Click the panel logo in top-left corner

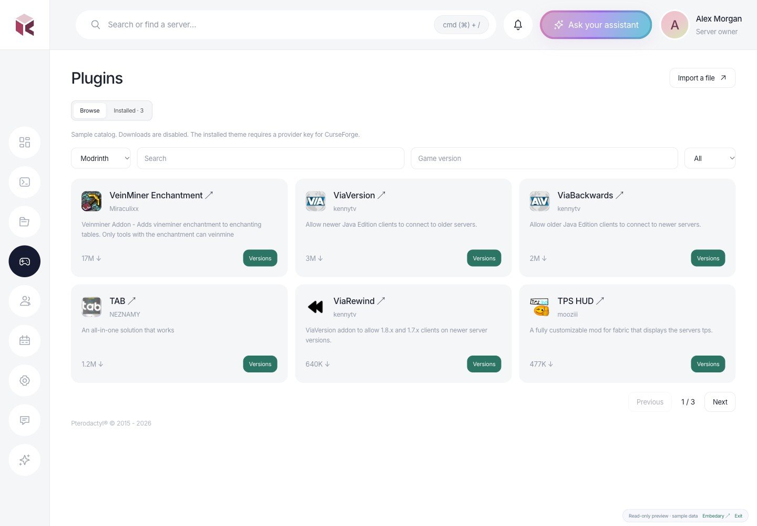pyautogui.click(x=25, y=25)
